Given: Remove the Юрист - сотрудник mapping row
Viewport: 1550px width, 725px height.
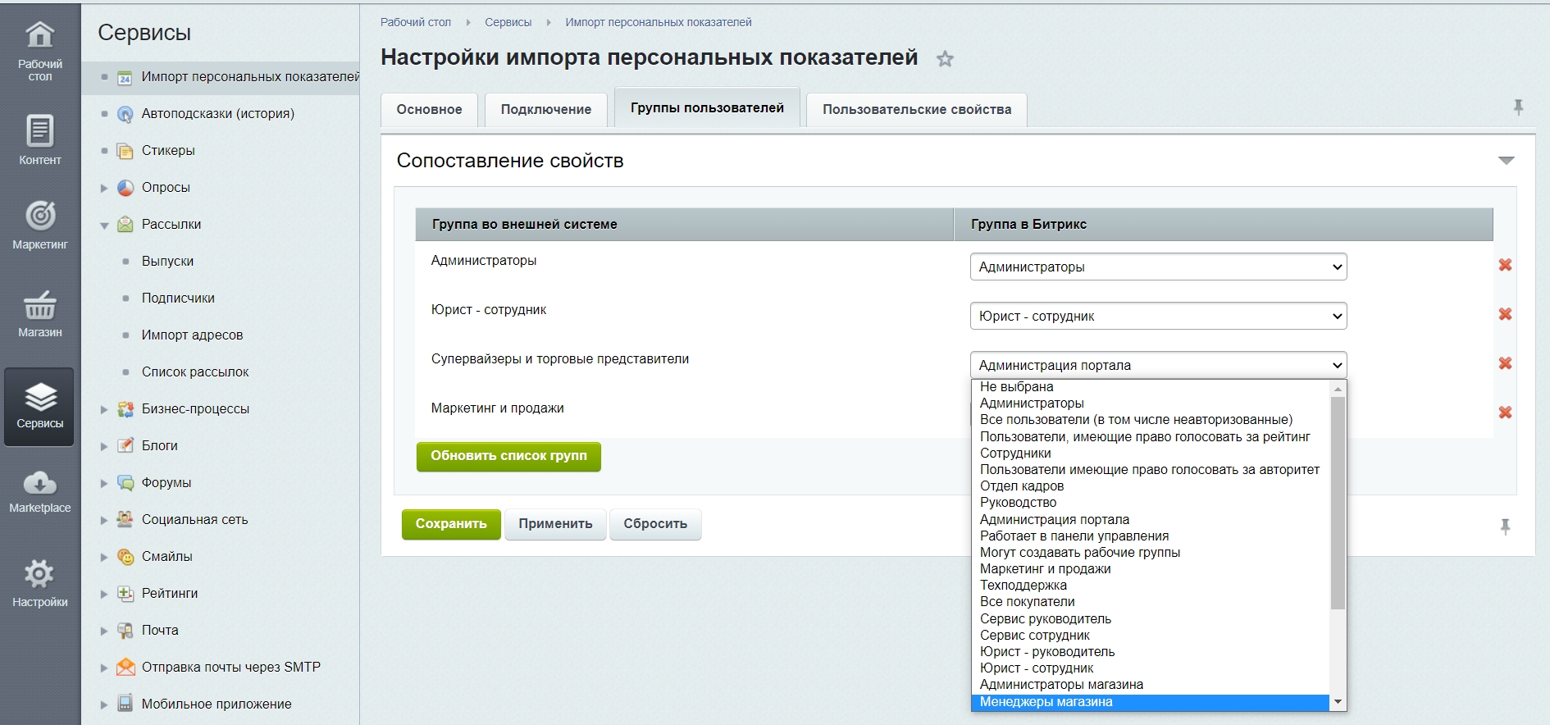Looking at the screenshot, I should (1505, 314).
